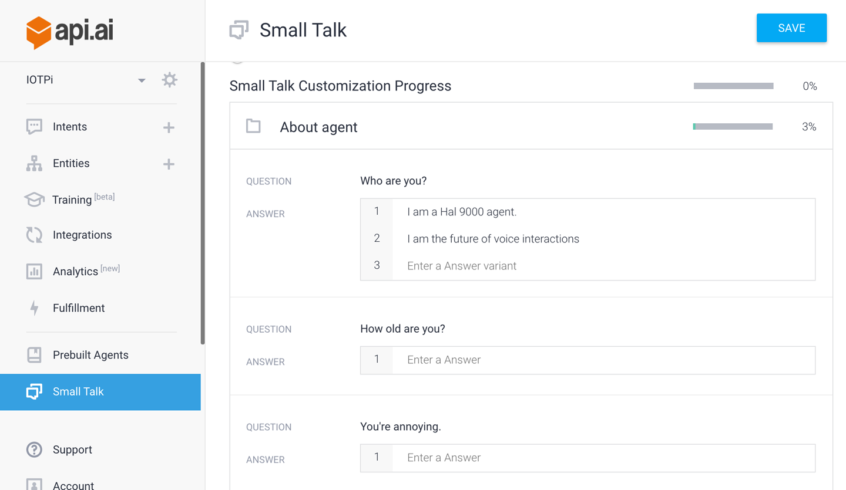Add a new entity with plus icon
The height and width of the screenshot is (490, 846).
tap(169, 164)
